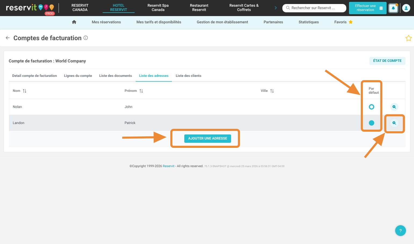Click the John first name cell

click(x=128, y=107)
